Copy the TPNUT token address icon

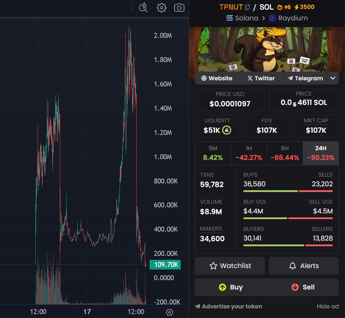point(247,7)
